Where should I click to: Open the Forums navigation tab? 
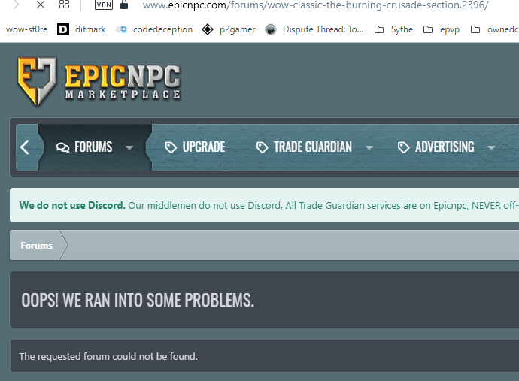coord(93,147)
